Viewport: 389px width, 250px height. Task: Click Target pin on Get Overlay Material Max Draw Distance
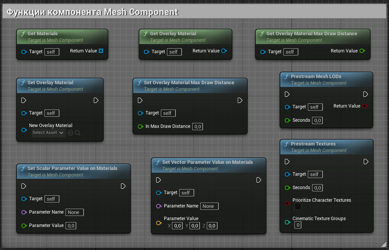pyautogui.click(x=263, y=52)
